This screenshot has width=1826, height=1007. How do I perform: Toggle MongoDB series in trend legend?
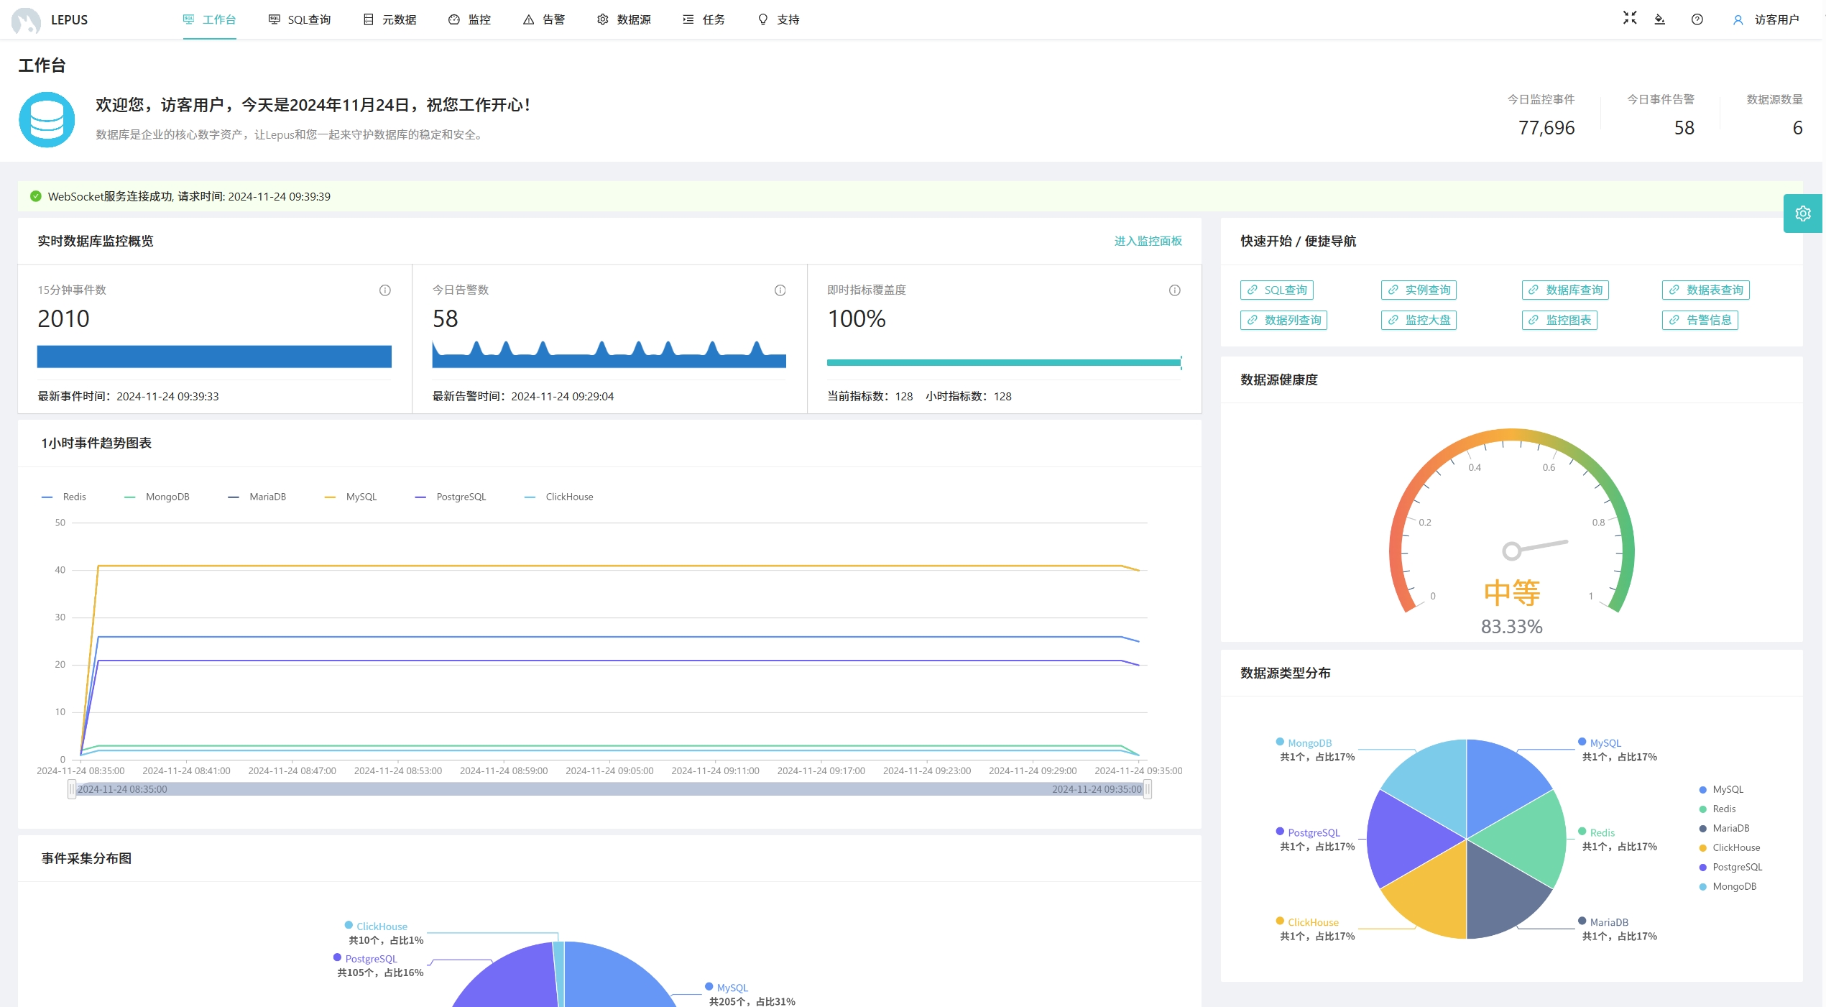(x=157, y=497)
